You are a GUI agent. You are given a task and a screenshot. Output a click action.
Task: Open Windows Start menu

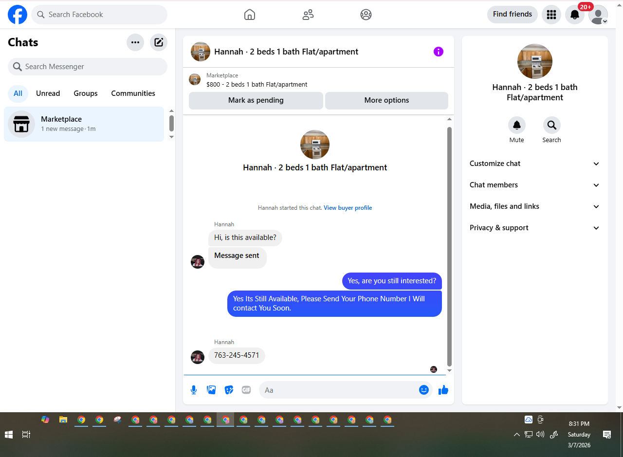coord(9,435)
